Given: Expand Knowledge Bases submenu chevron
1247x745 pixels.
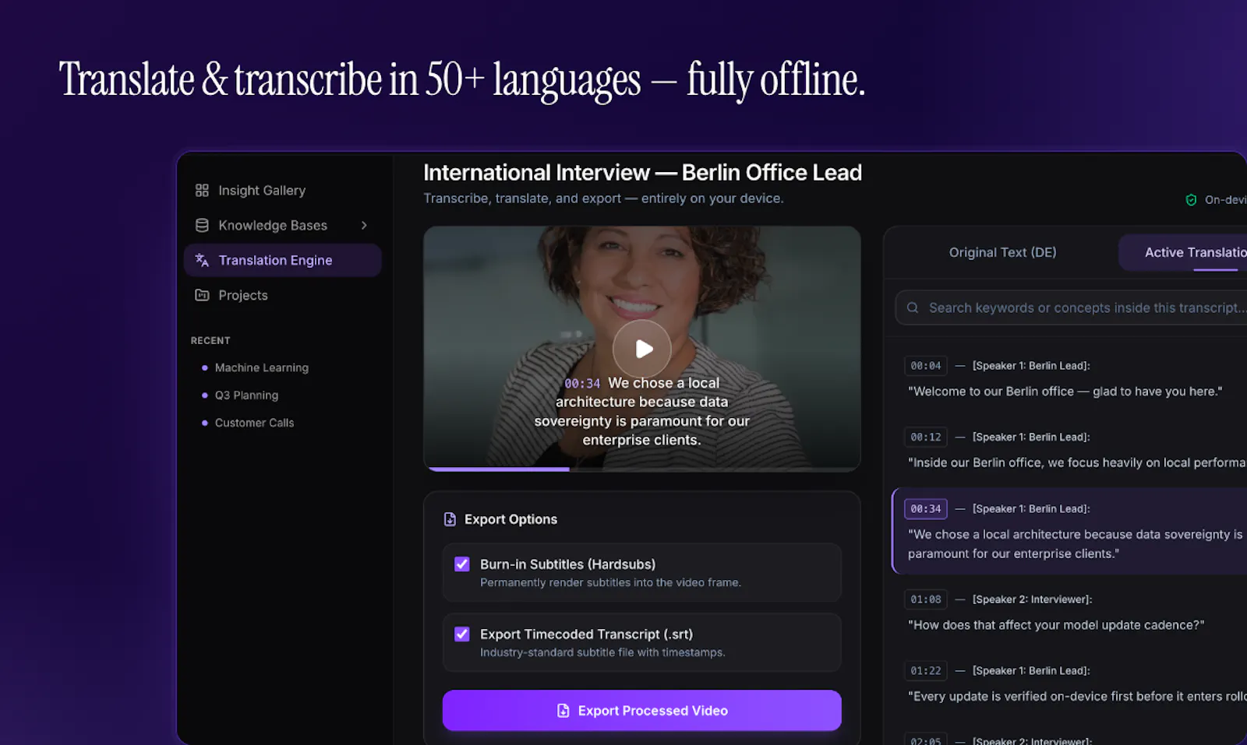Looking at the screenshot, I should 364,225.
